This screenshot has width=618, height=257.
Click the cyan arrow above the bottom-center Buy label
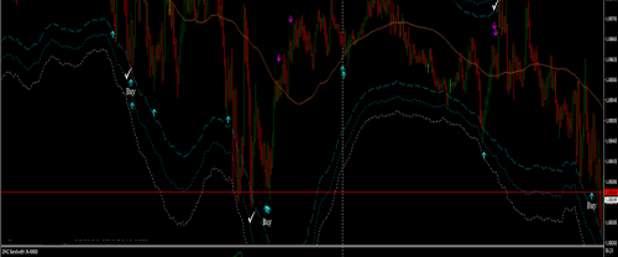tap(267, 209)
